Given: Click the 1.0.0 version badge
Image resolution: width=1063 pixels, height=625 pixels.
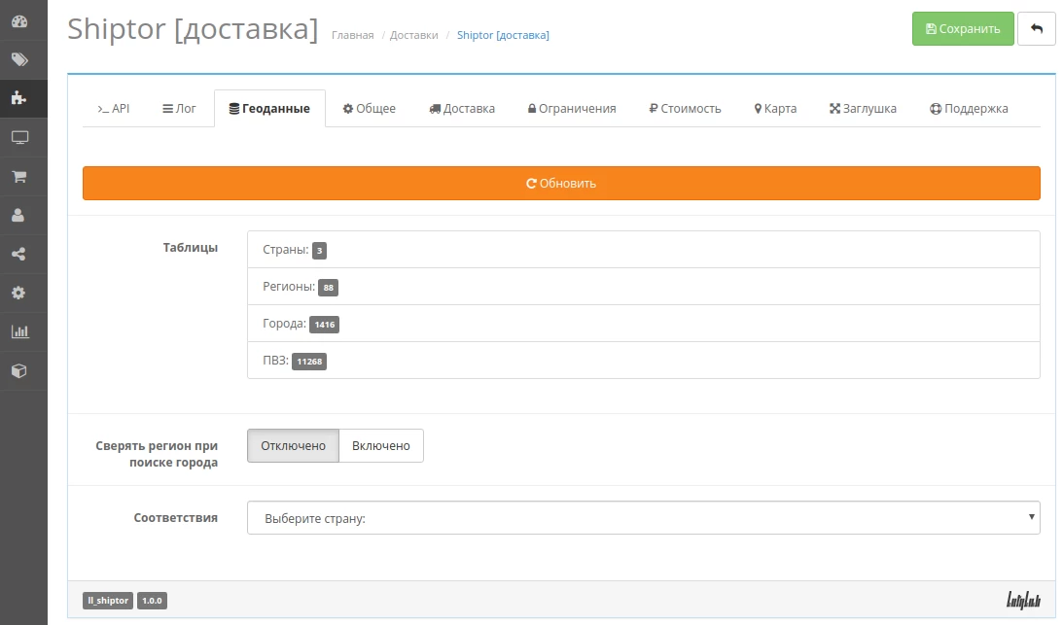Looking at the screenshot, I should click(x=152, y=601).
